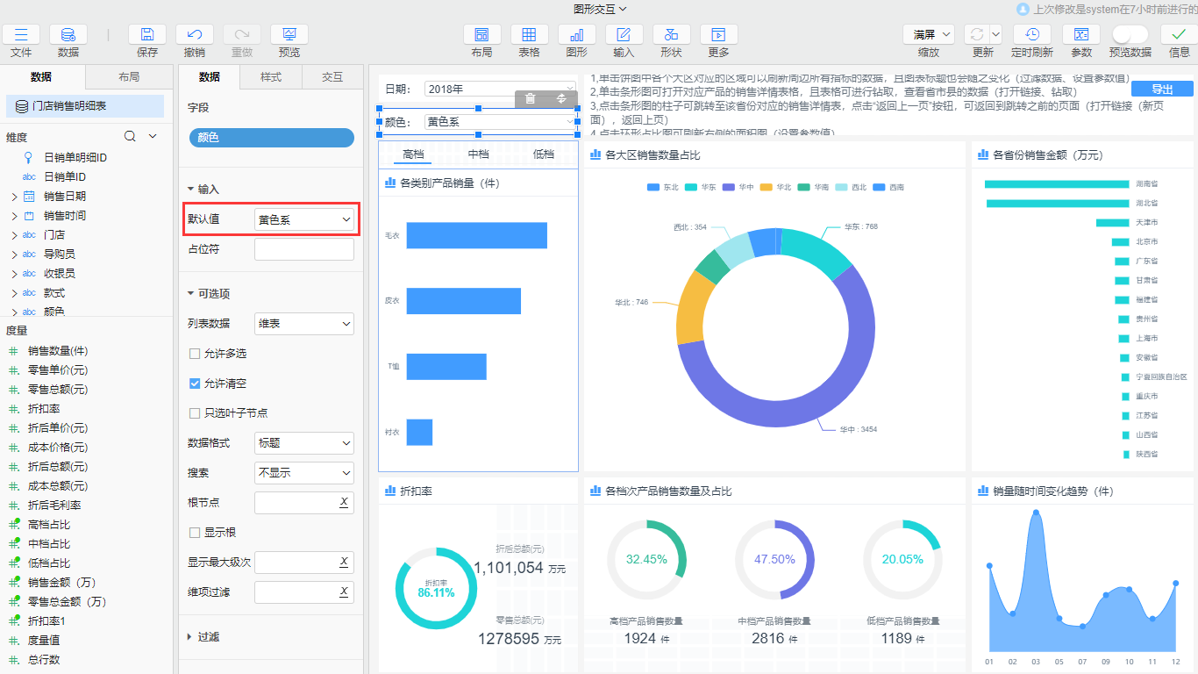Uncheck the 允许清空 checkbox
1198x674 pixels.
tap(195, 384)
